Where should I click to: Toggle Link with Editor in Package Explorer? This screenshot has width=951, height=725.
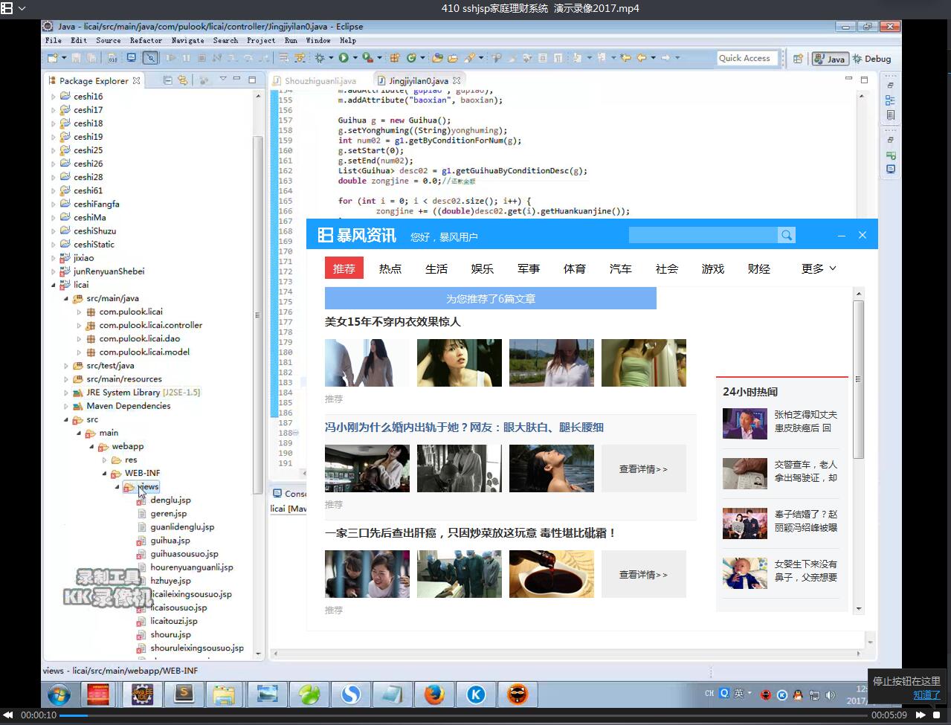point(182,80)
